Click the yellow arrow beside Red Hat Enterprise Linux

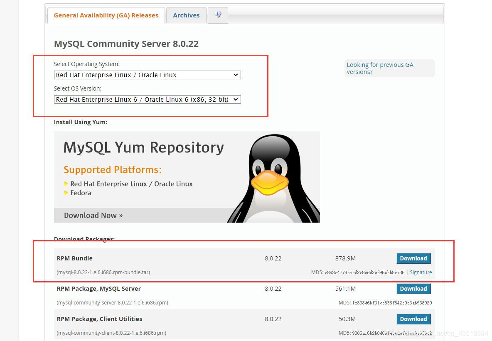67,184
